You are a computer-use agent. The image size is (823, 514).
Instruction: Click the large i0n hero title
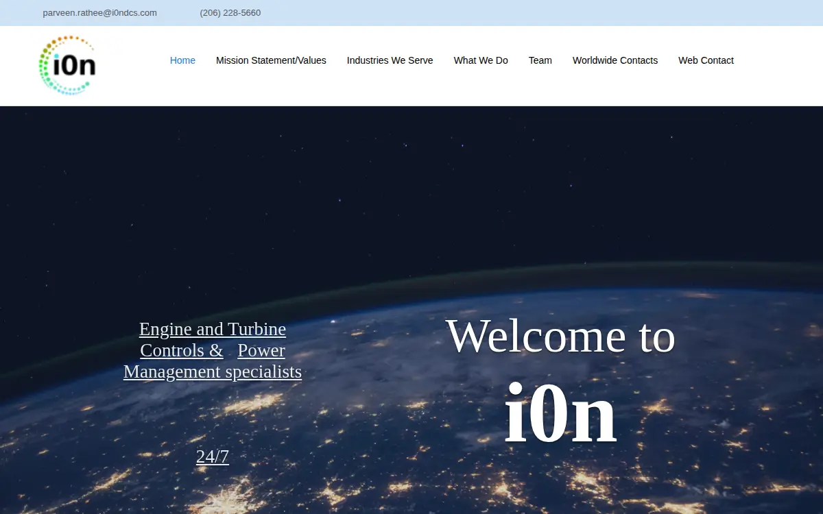[560, 413]
